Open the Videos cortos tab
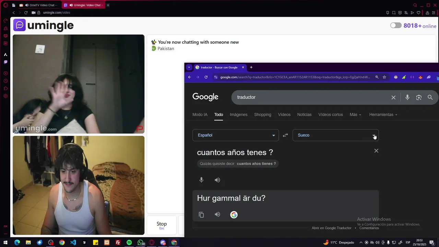The height and width of the screenshot is (247, 439). 331,115
